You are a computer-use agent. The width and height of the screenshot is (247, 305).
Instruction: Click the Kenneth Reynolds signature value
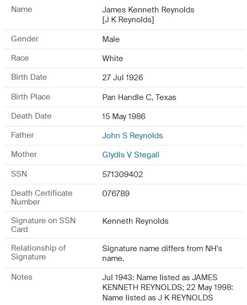click(x=135, y=221)
